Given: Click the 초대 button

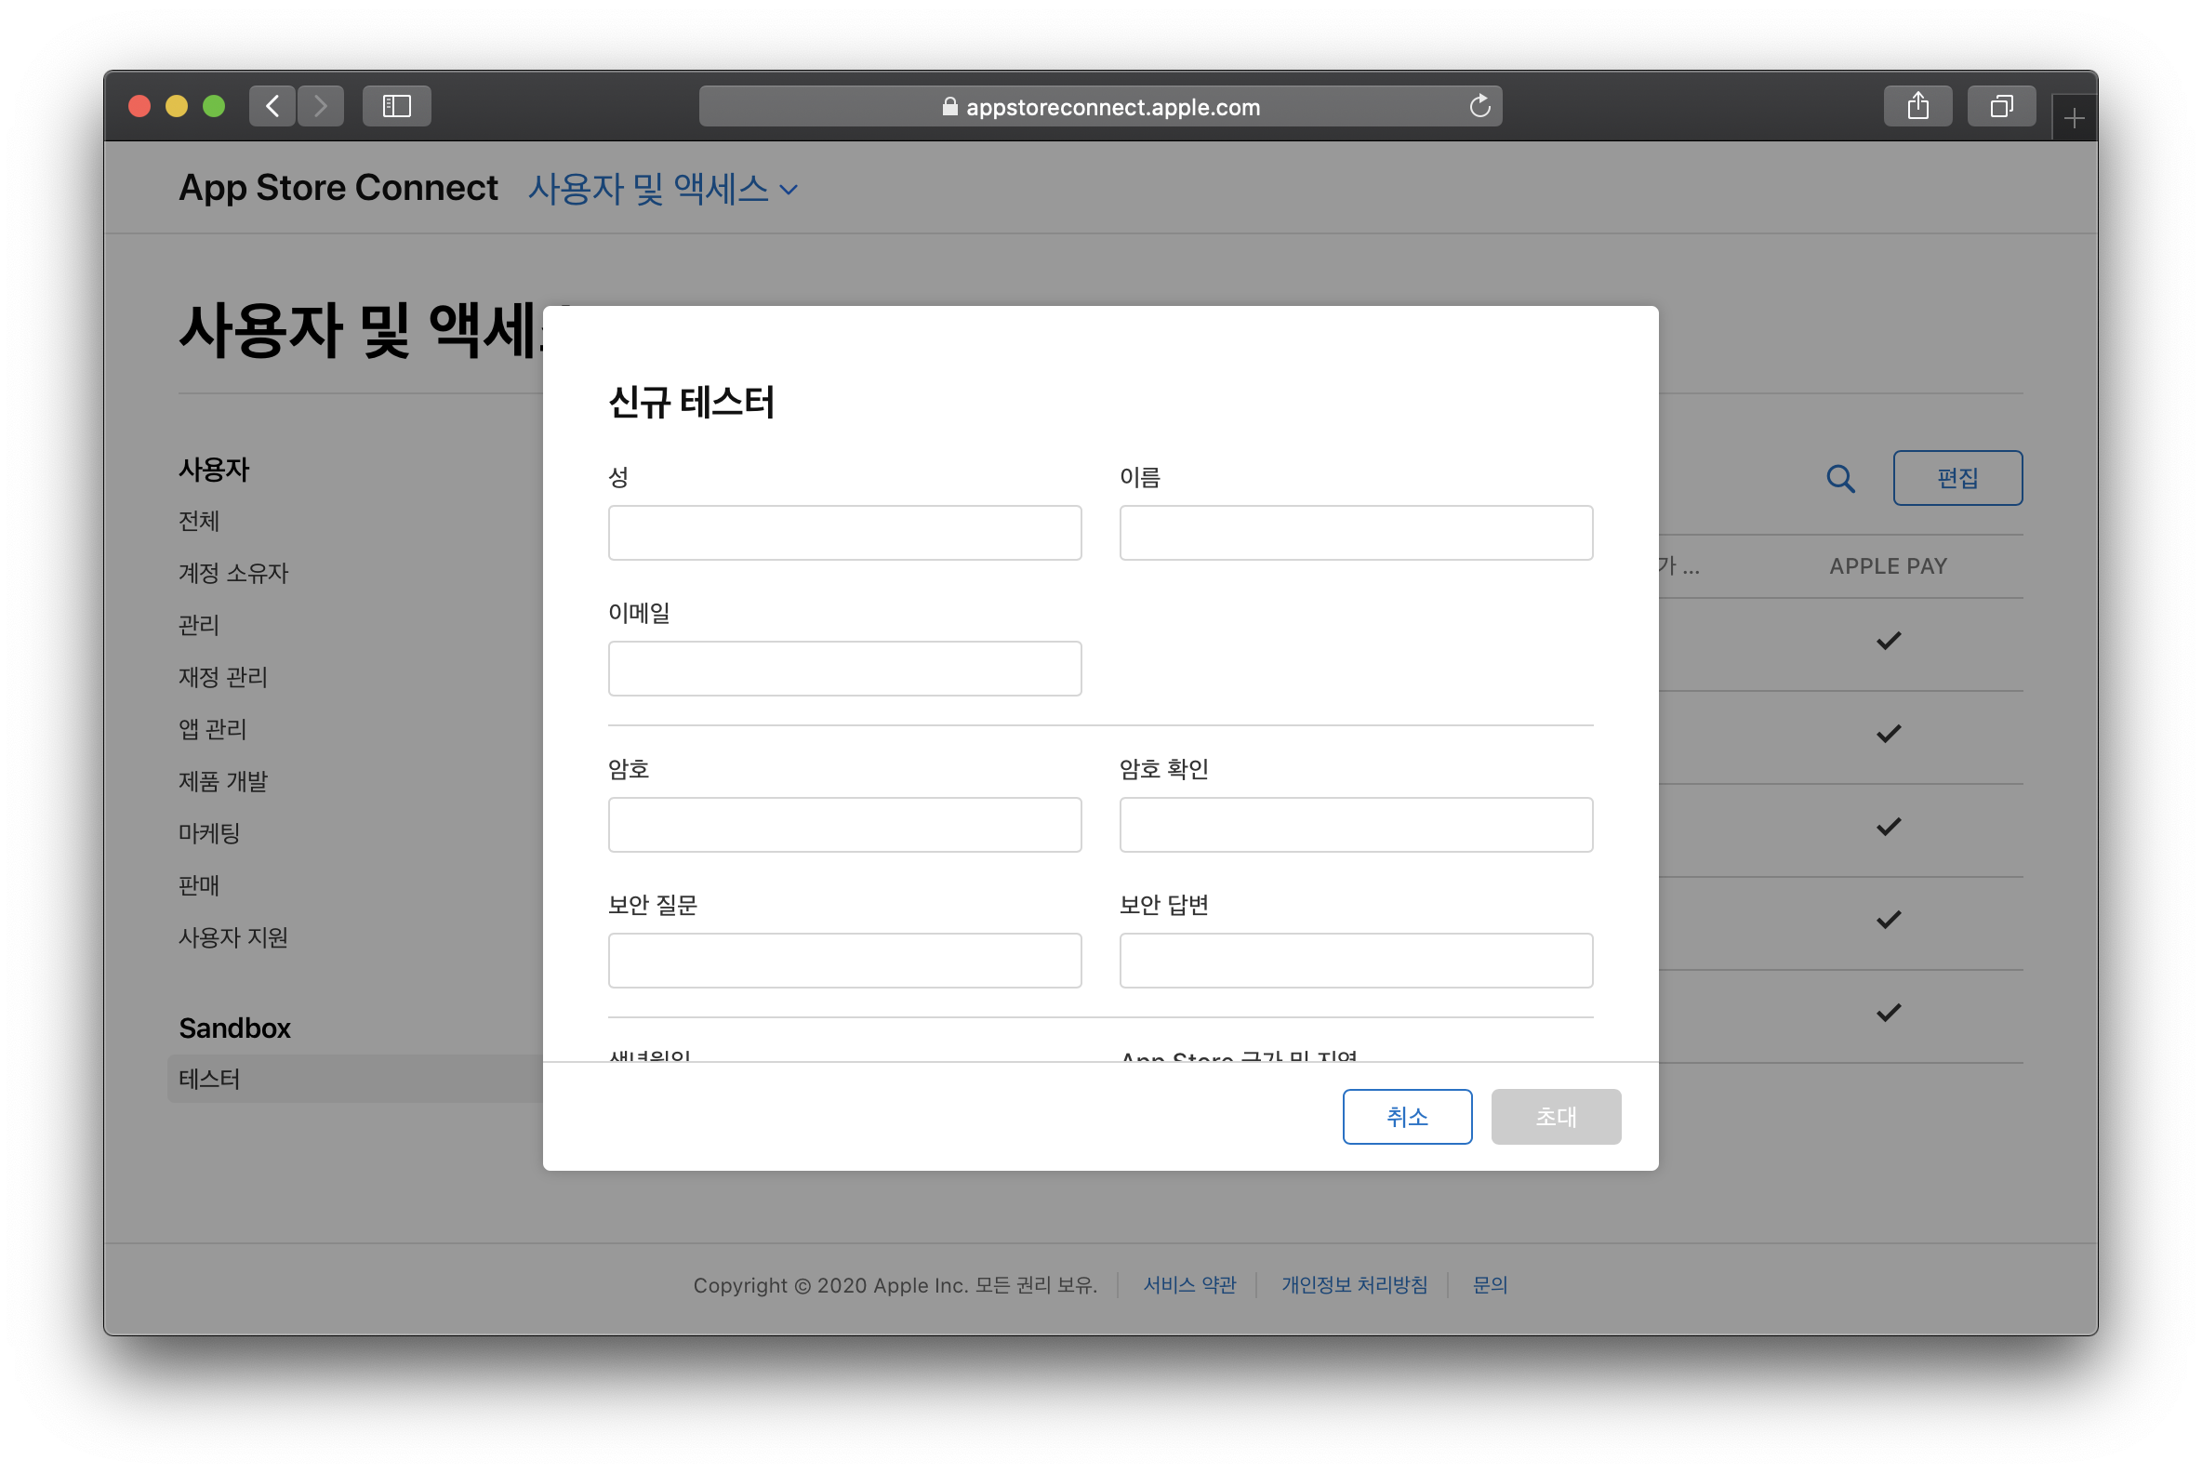Looking at the screenshot, I should click(x=1555, y=1116).
